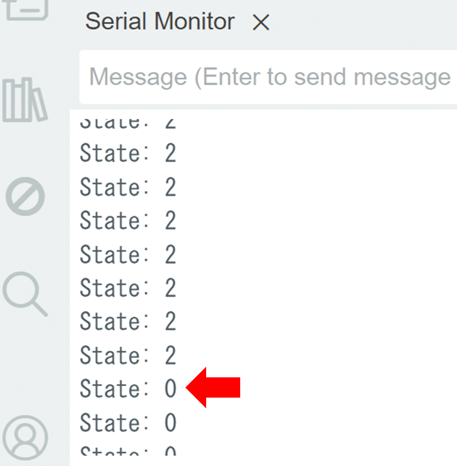Open the Search magnifier sidebar icon
This screenshot has width=457, height=466.
(25, 294)
